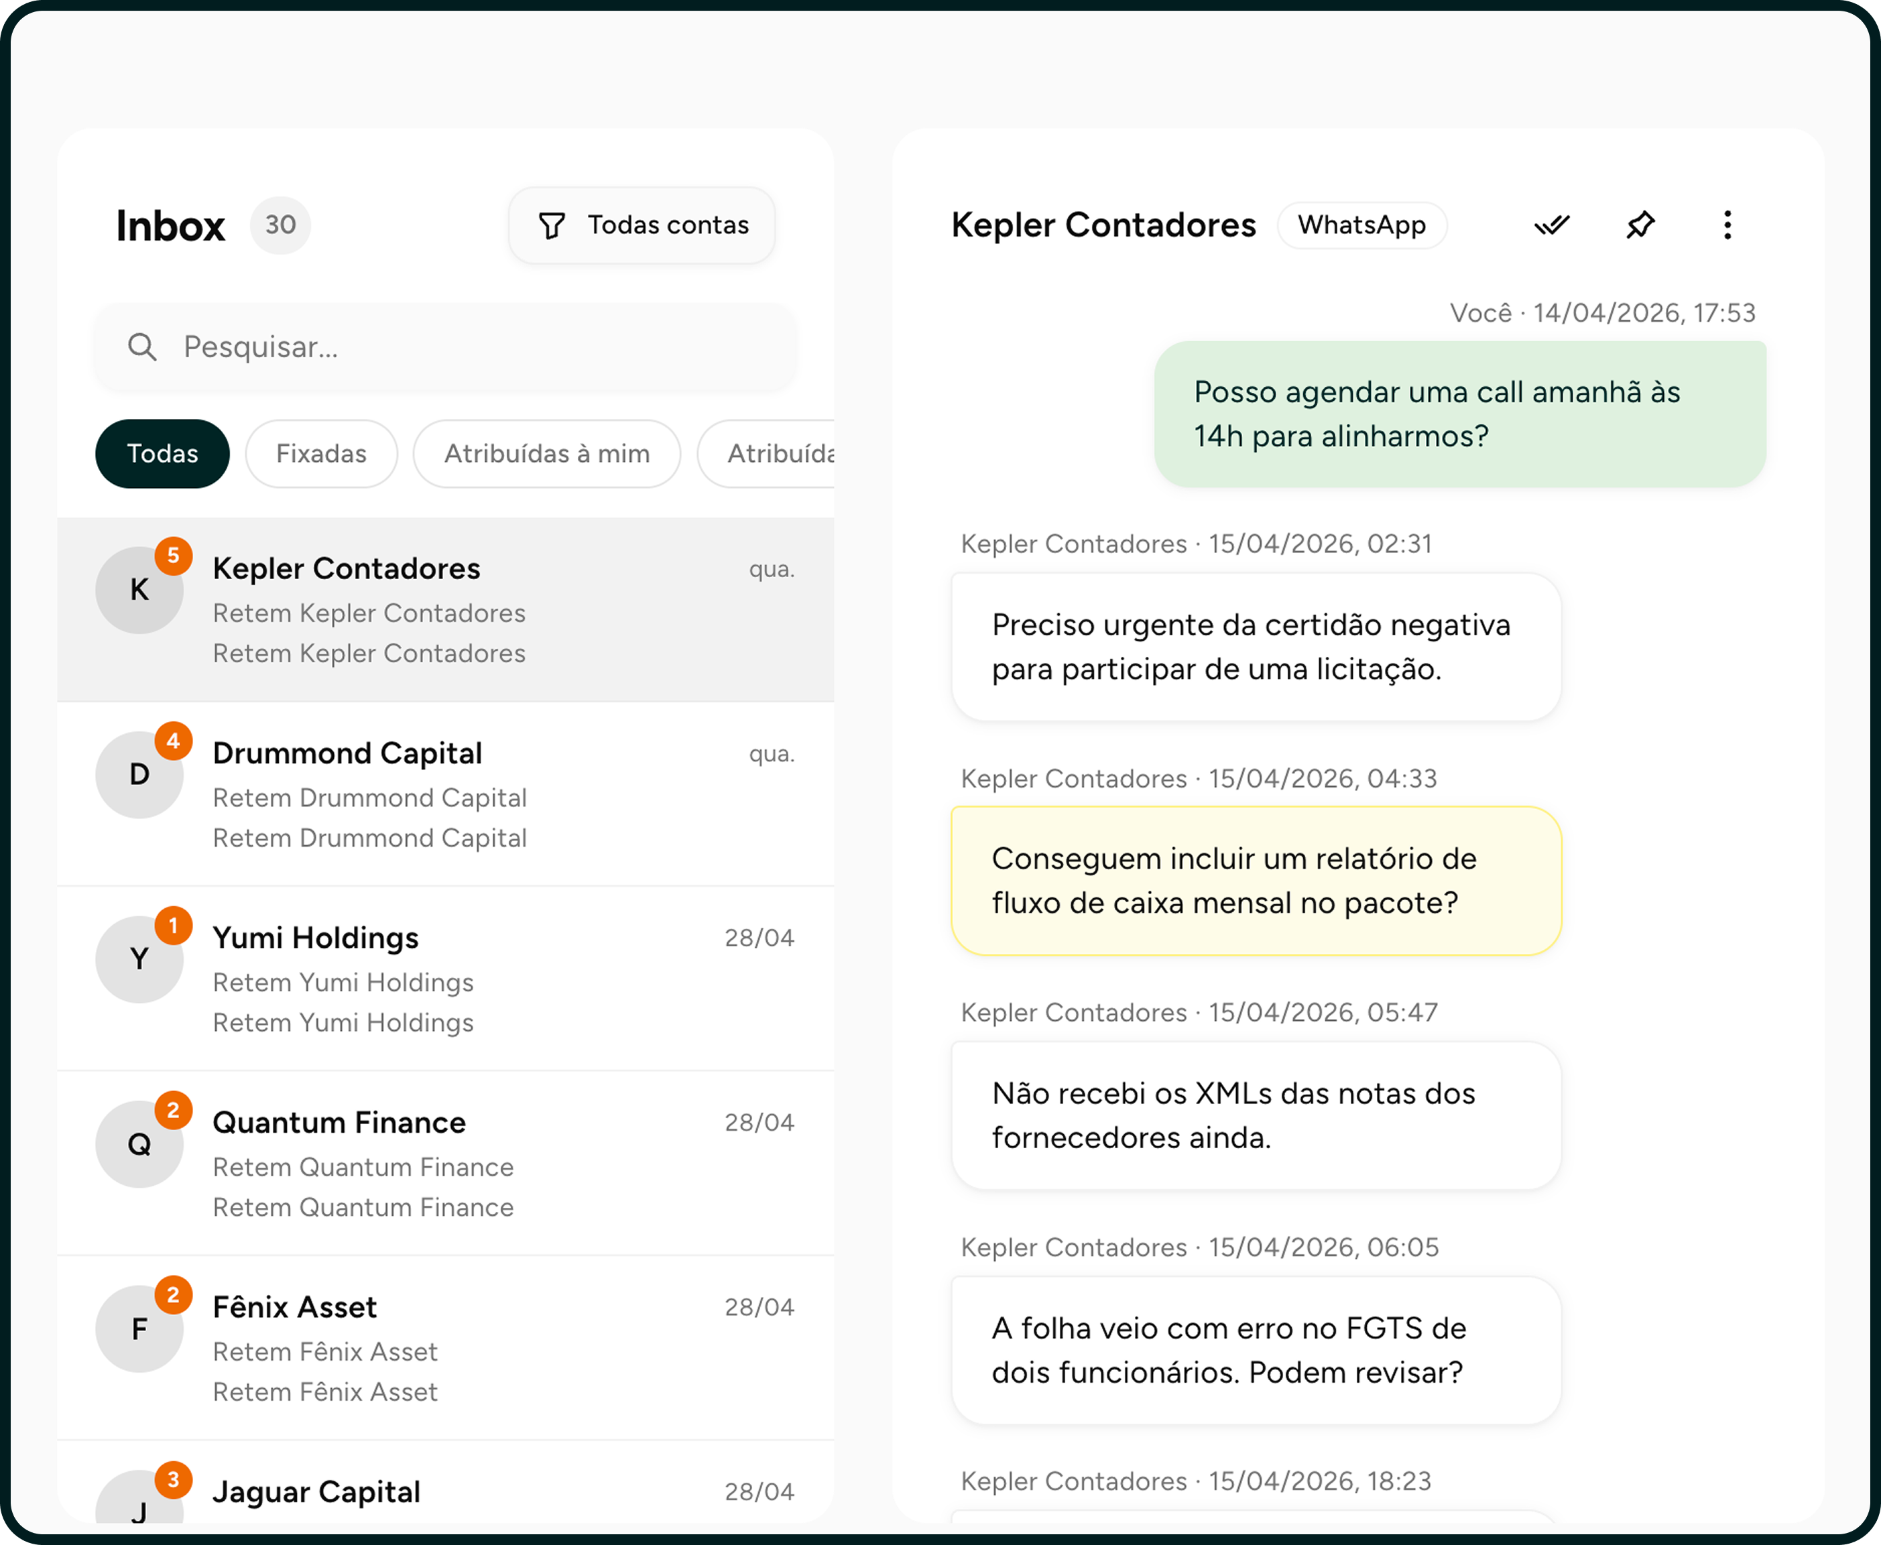Open the Kepler Contadores conversation
Screen dimensions: 1881x1545
click(x=446, y=611)
